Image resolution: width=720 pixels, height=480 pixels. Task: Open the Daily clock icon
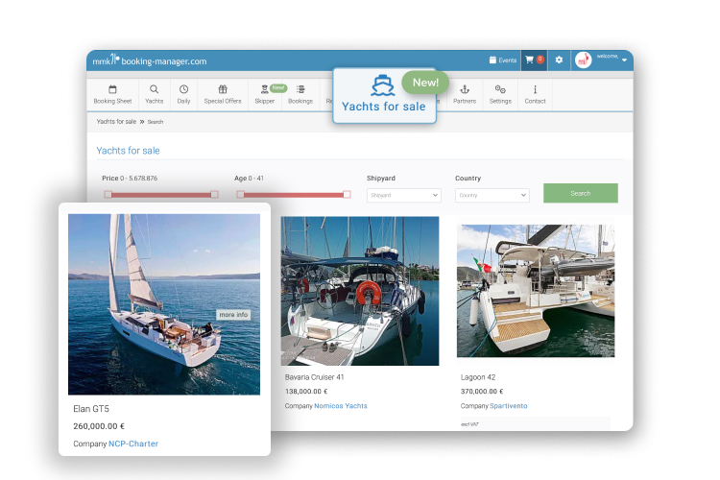pyautogui.click(x=183, y=89)
